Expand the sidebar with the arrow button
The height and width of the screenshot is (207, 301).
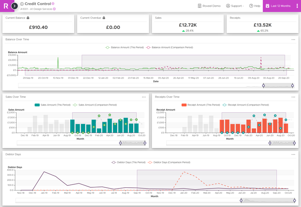click(14, 6)
